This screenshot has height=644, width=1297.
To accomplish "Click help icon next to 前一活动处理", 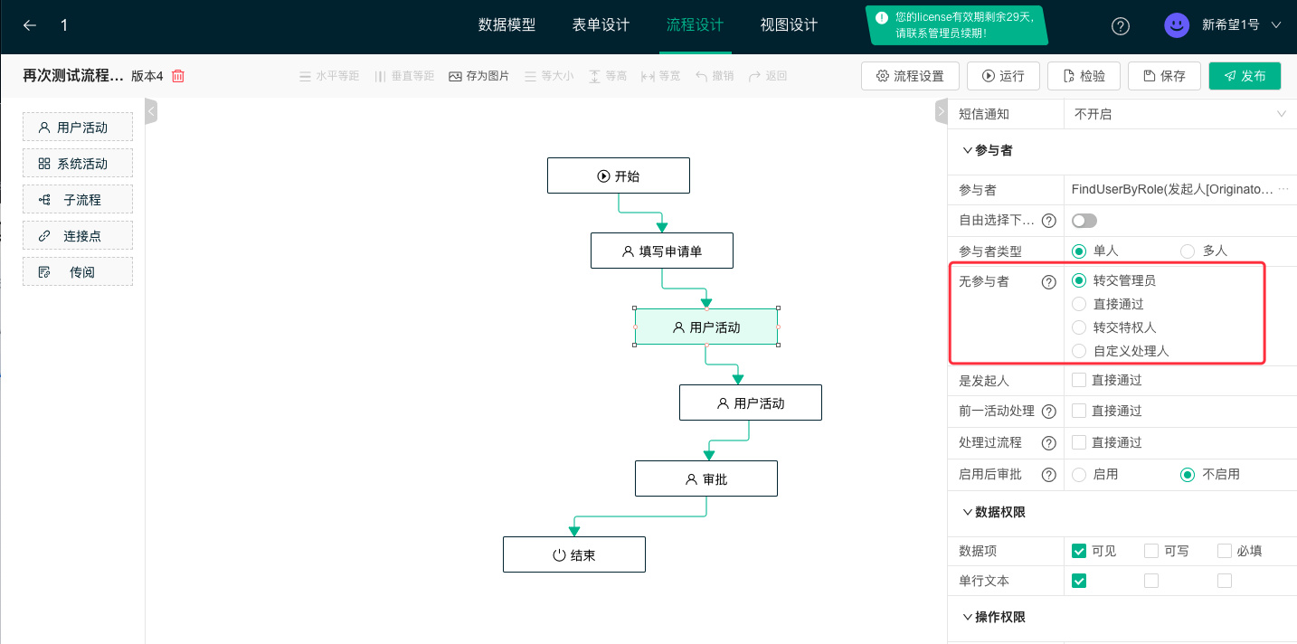I will [x=1049, y=412].
